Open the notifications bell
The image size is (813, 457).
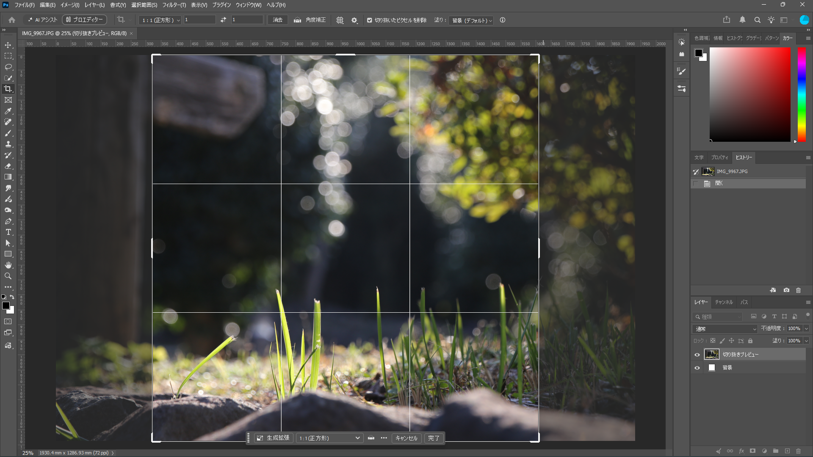742,20
